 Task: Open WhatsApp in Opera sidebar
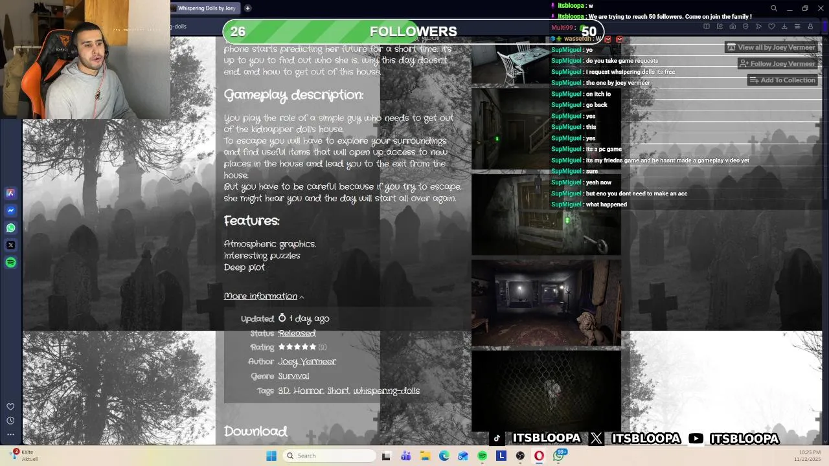[x=10, y=228]
